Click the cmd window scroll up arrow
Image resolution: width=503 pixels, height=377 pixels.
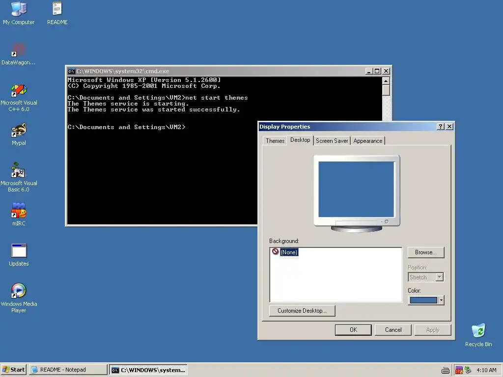point(386,81)
